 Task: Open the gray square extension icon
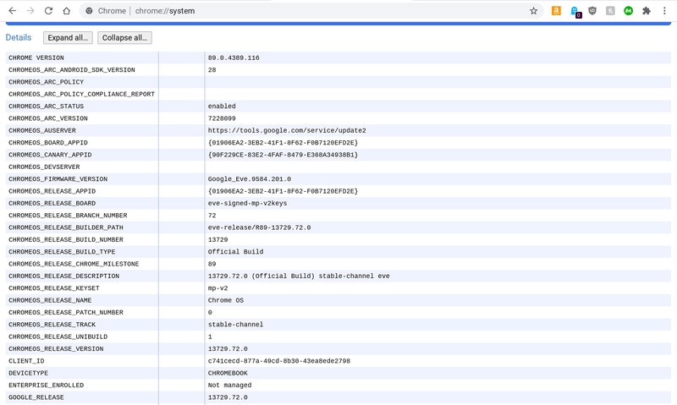tap(610, 11)
